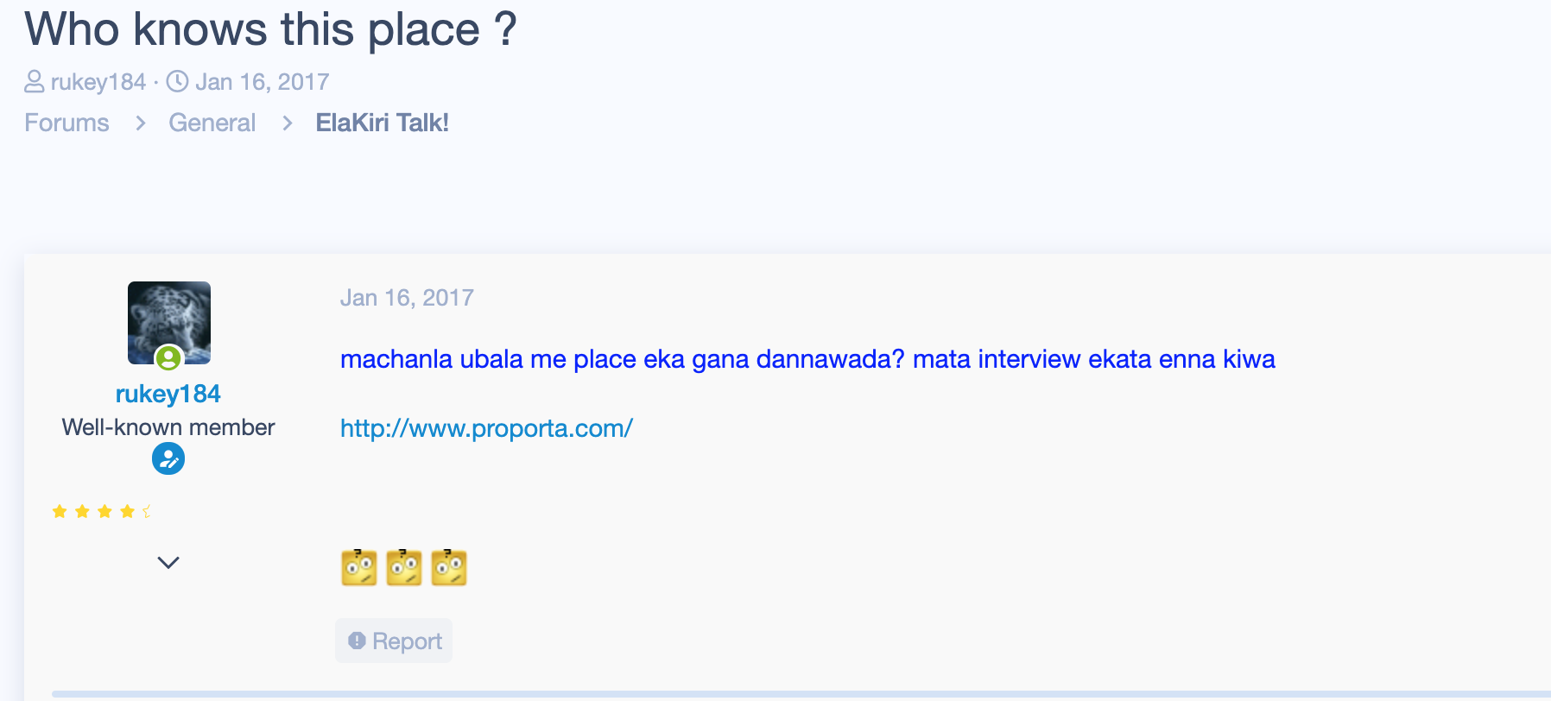
Task: Go to General breadcrumb
Action: pos(212,123)
